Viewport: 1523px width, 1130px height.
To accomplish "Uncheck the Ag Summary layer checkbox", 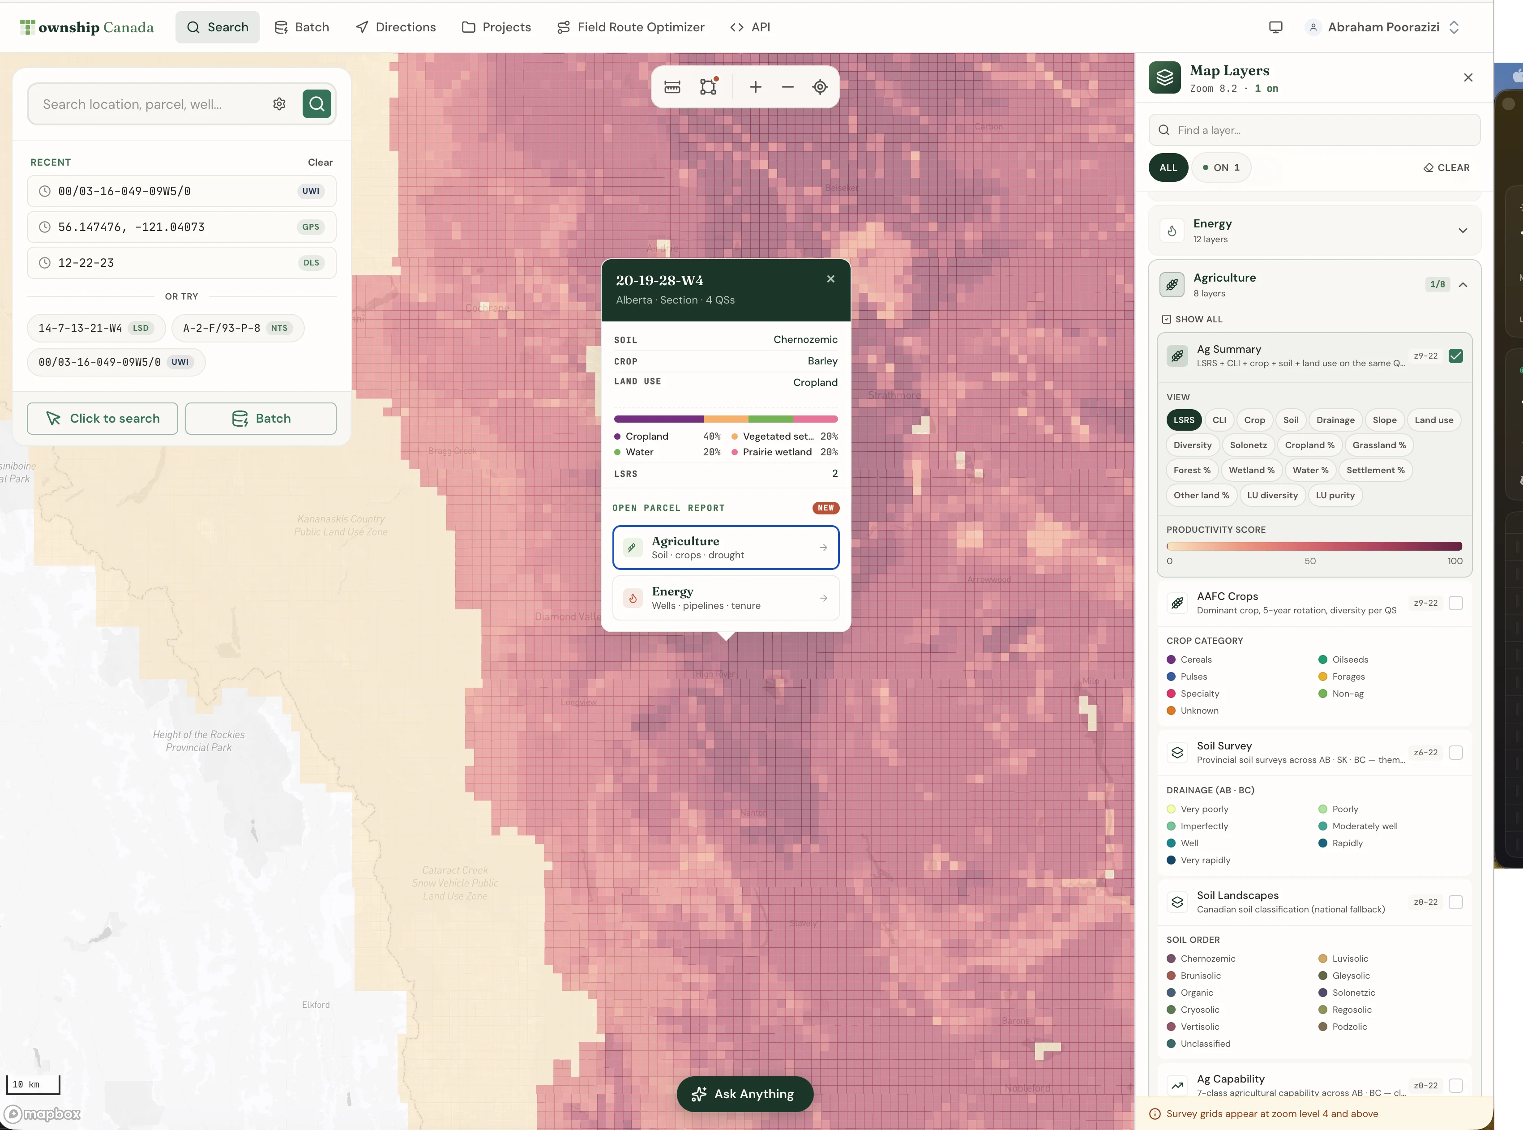I will pos(1455,355).
